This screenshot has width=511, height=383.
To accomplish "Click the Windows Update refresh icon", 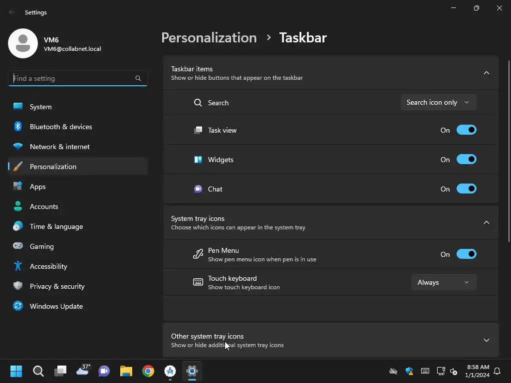I will [x=18, y=306].
